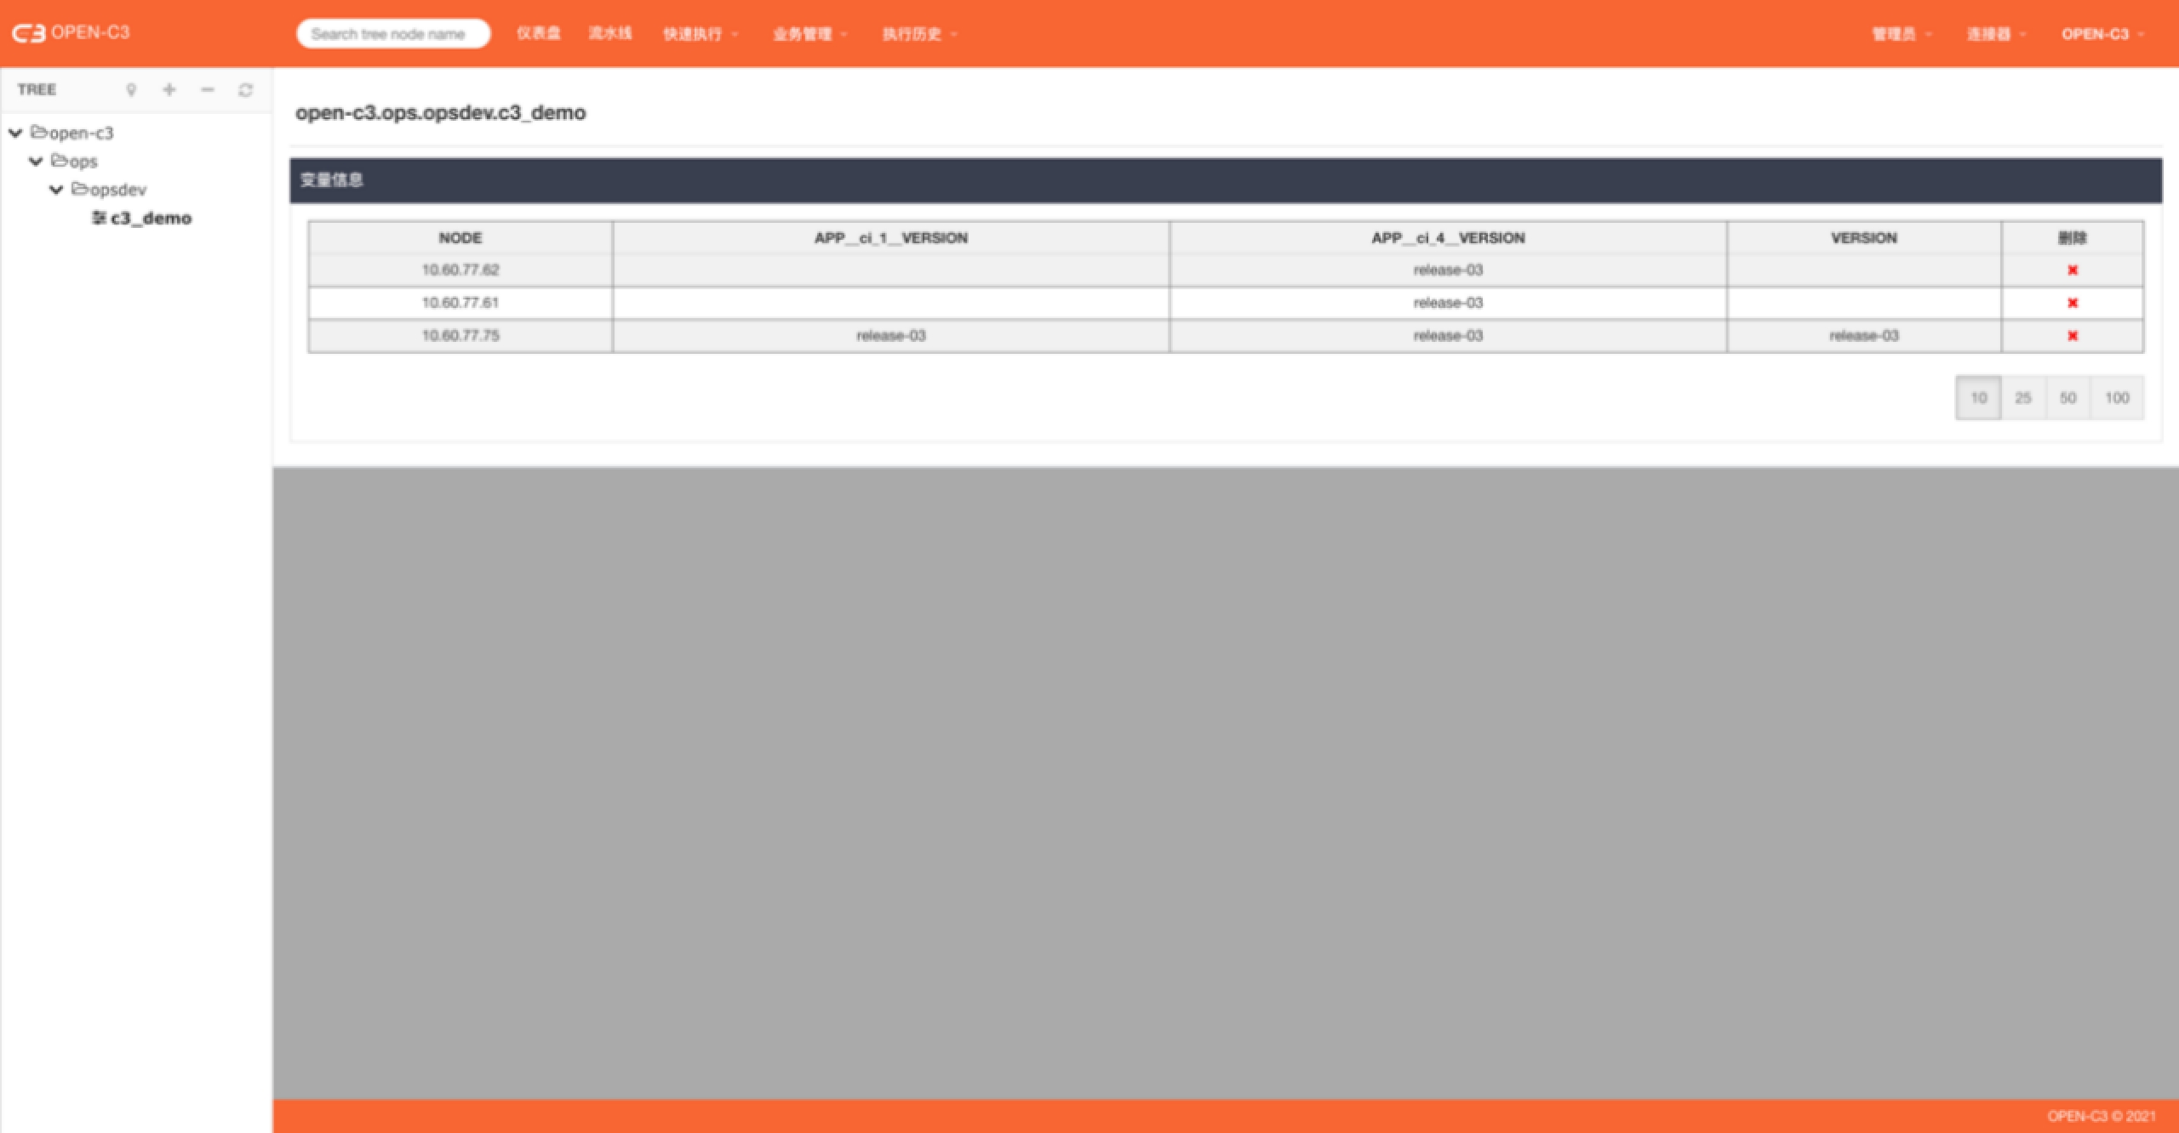
Task: Set page size to 25 rows
Action: click(x=2023, y=398)
